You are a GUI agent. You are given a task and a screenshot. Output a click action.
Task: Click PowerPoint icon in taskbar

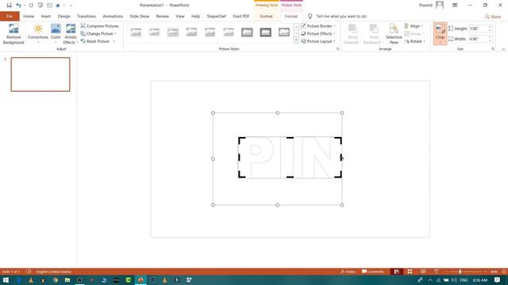click(x=140, y=279)
